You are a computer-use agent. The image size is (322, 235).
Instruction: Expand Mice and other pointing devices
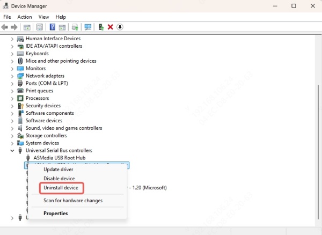pos(12,61)
